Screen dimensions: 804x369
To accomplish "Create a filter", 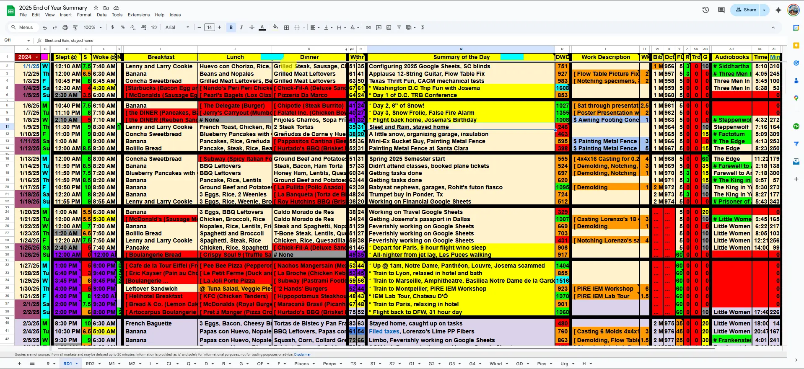I will click(x=399, y=28).
